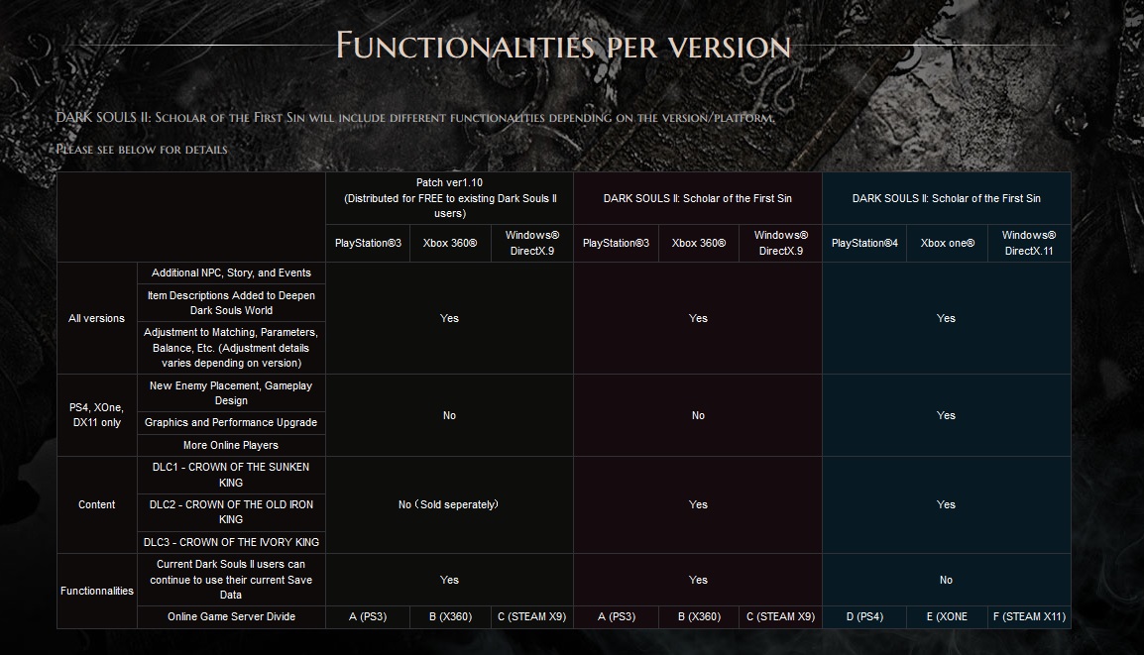This screenshot has height=655, width=1144.
Task: Click the "Content" row category cell
Action: (97, 504)
